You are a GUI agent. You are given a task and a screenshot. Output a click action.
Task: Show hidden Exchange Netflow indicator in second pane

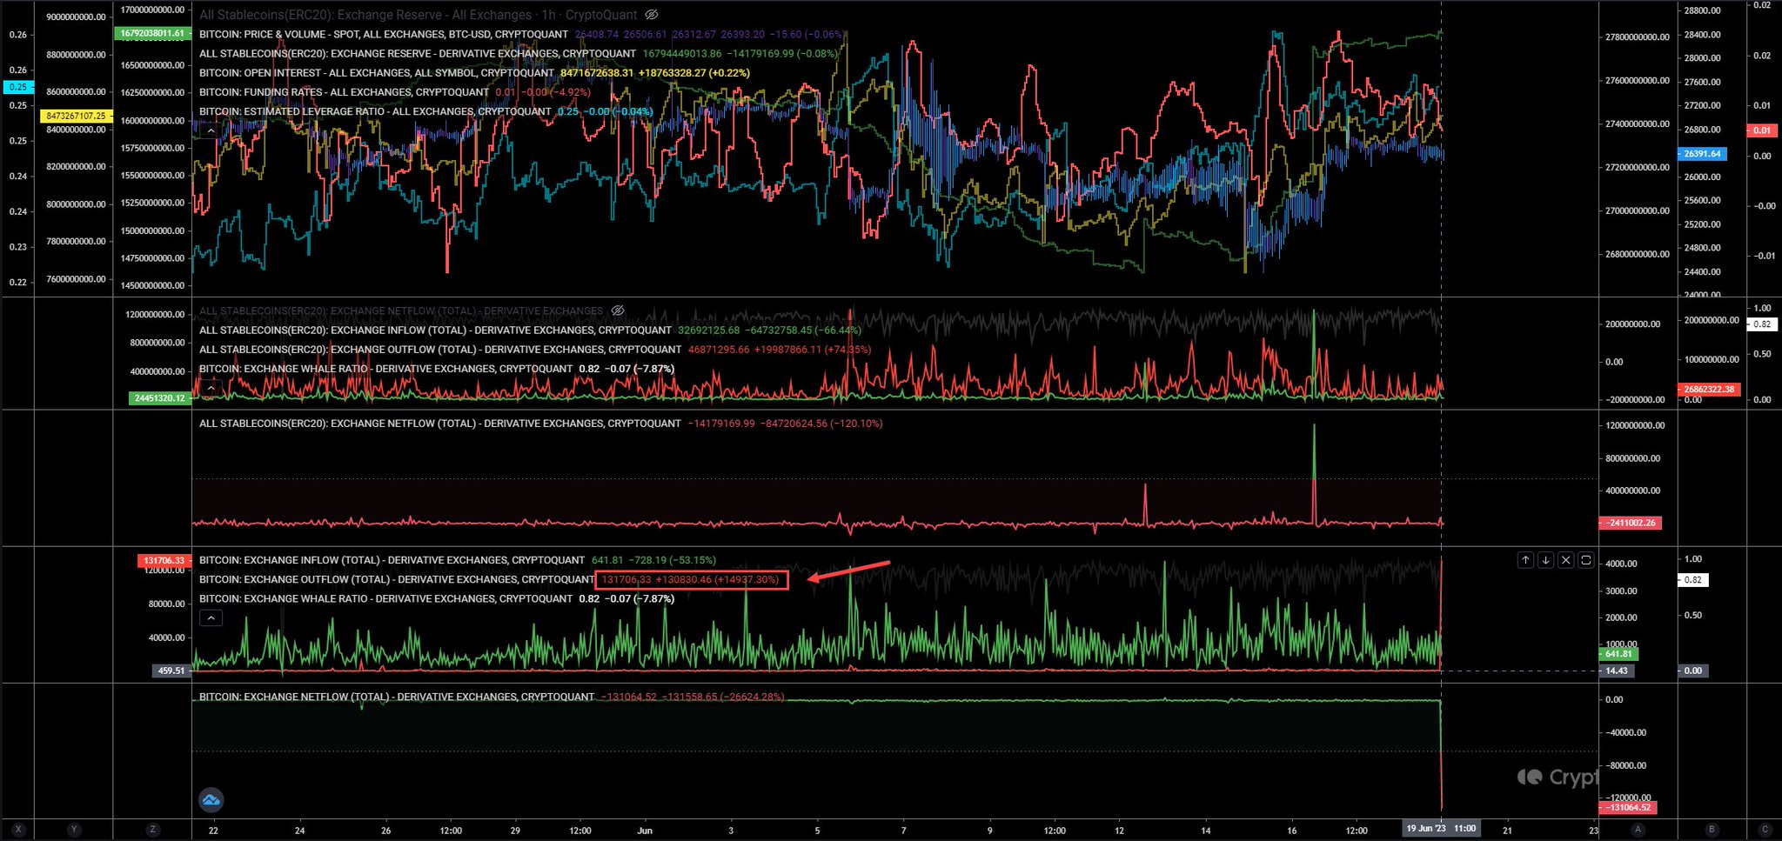click(618, 310)
